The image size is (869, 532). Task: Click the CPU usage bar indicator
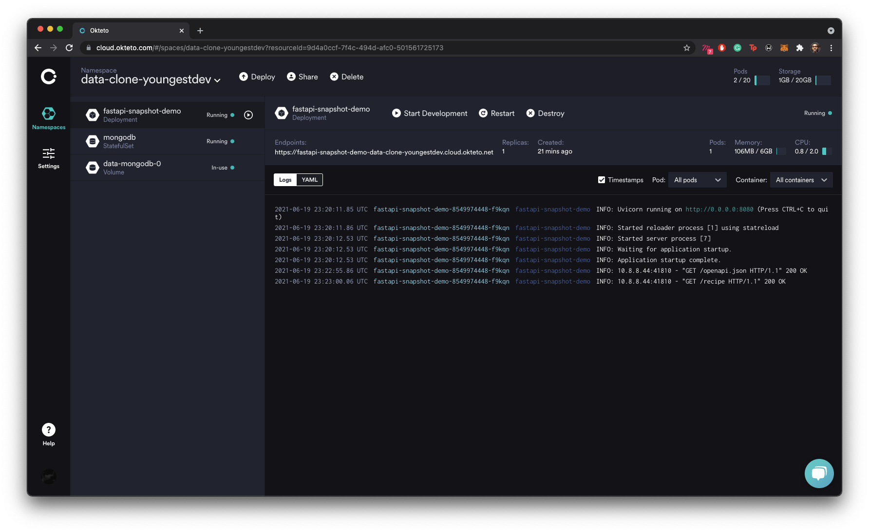(x=827, y=152)
